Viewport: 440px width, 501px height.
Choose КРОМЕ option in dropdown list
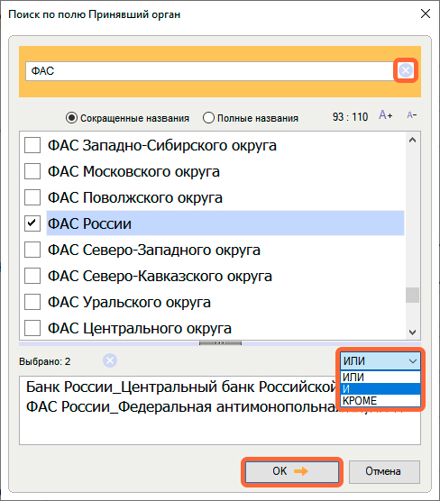click(380, 400)
